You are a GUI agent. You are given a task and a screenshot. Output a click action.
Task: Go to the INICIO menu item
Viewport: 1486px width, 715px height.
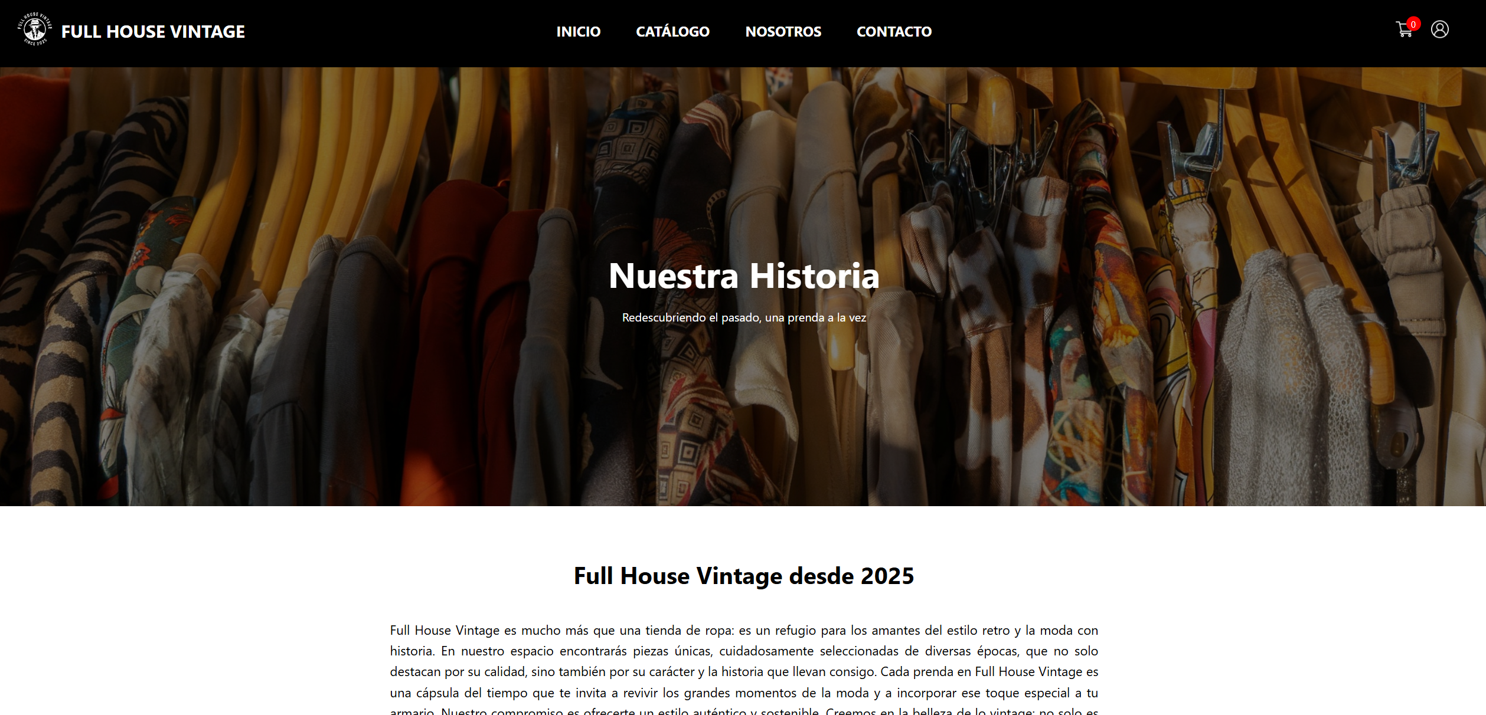578,32
